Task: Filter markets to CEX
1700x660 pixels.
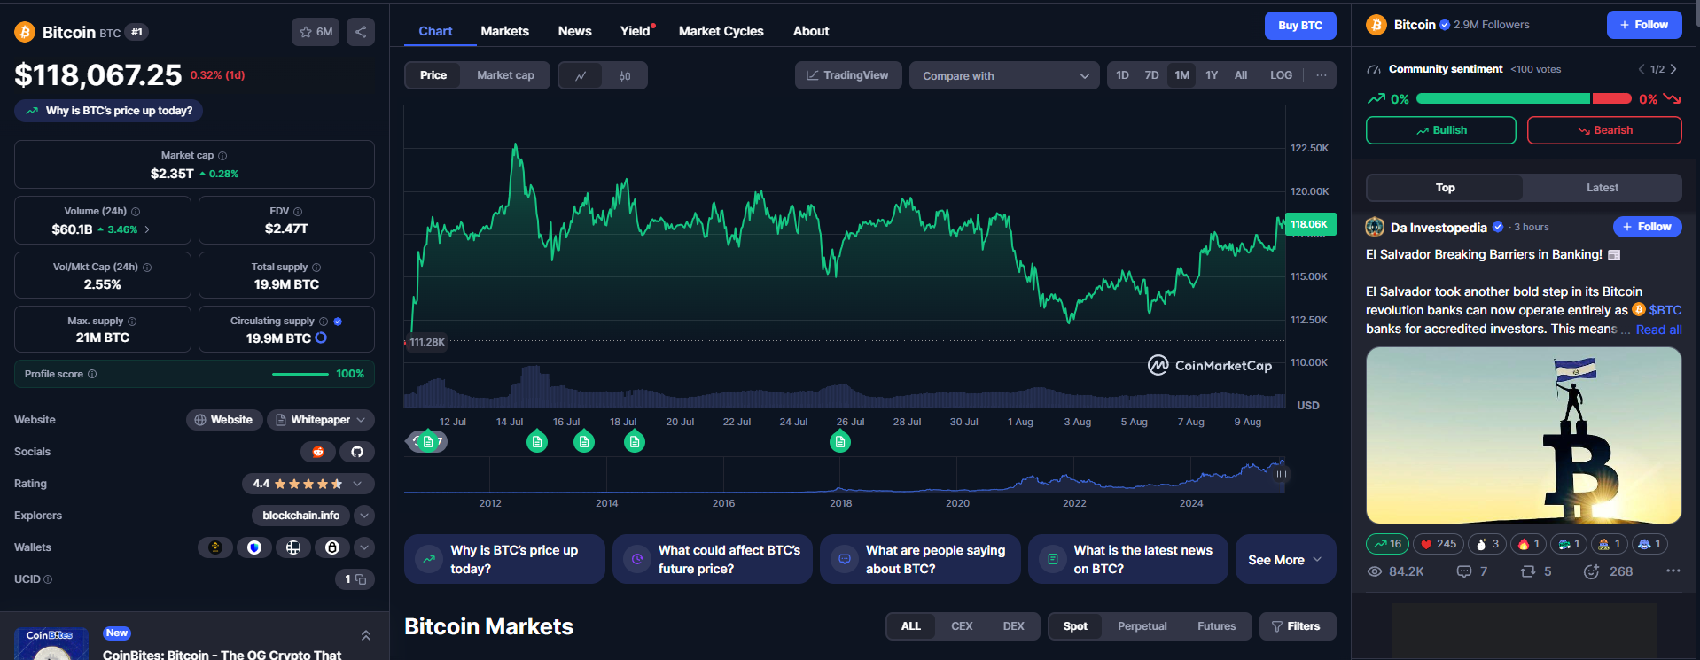Action: tap(962, 626)
